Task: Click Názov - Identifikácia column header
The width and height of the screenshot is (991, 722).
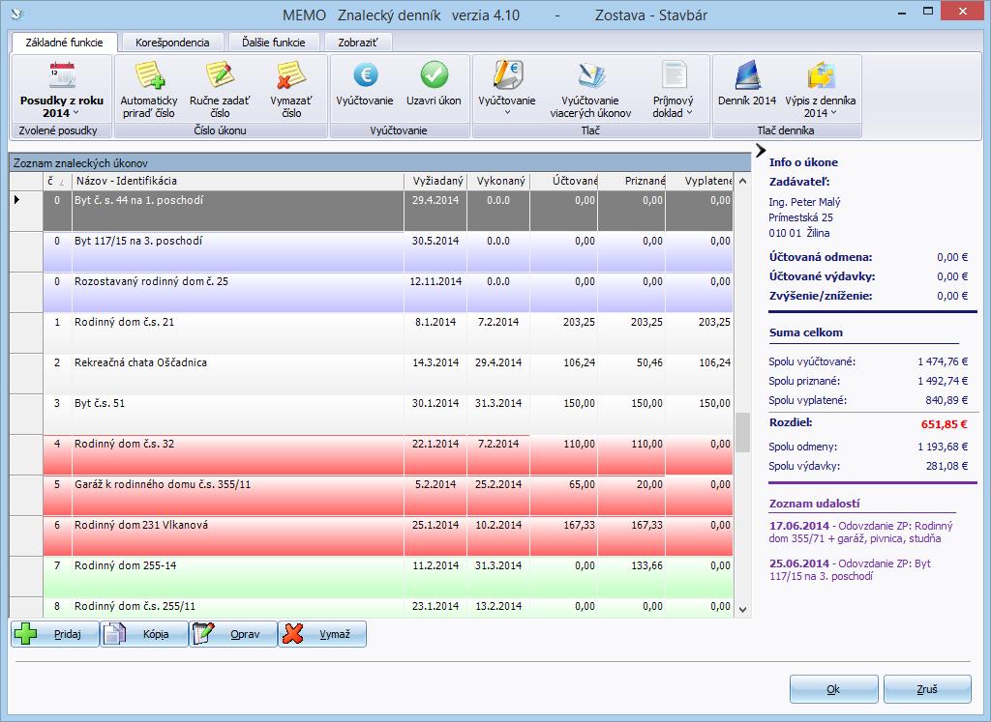Action: (238, 181)
